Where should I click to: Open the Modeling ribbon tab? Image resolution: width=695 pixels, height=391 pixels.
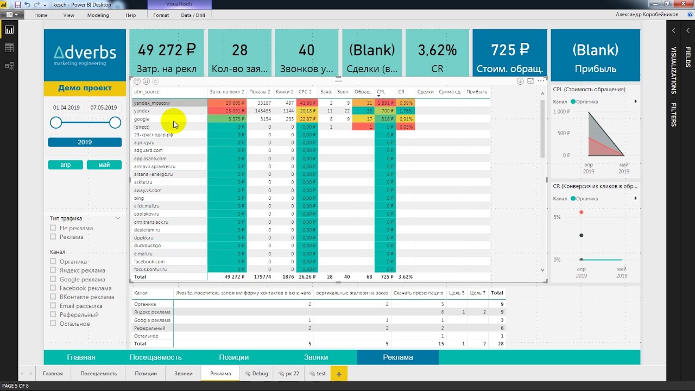(x=98, y=15)
